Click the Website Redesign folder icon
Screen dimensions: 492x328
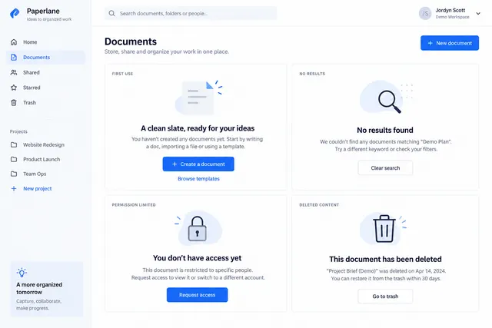(14, 145)
